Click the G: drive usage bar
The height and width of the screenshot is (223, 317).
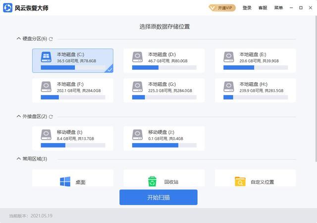pyautogui.click(x=164, y=97)
